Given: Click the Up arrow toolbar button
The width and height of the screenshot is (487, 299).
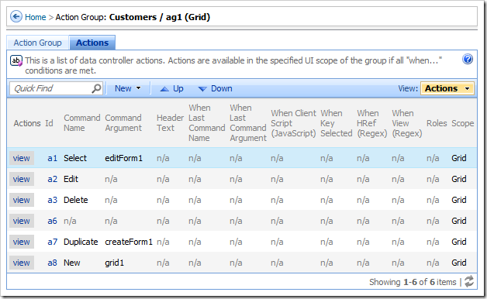Looking at the screenshot, I should coord(171,89).
